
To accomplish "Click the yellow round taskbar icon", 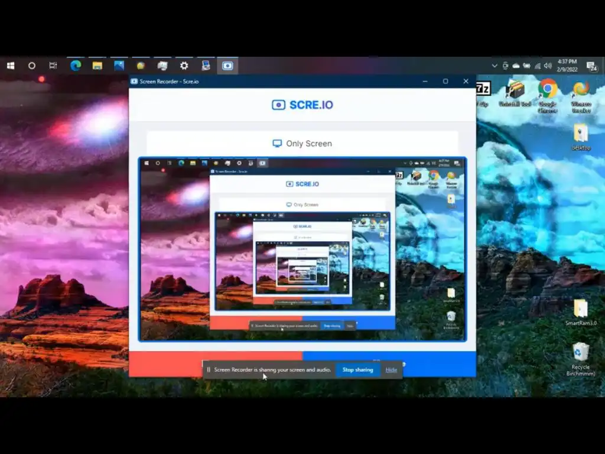I will [x=141, y=66].
